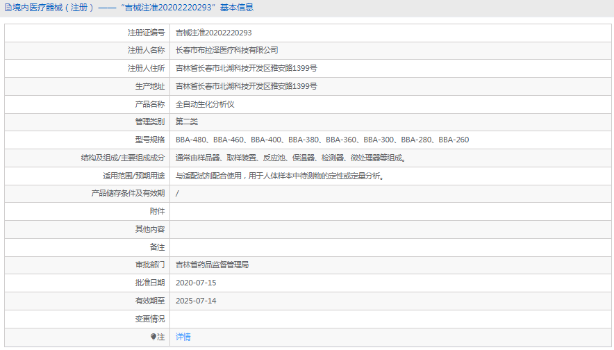Click the 结构及组成/主要组成成分 label
This screenshot has width=614, height=350.
point(123,158)
